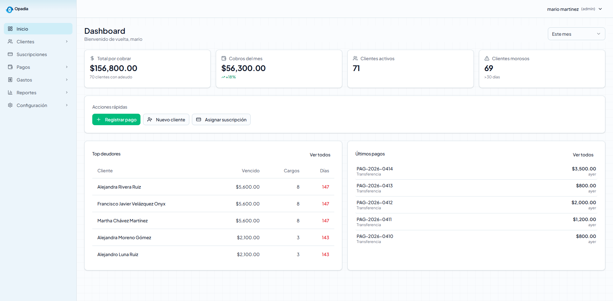Click the Reportes bar chart icon
The width and height of the screenshot is (613, 301).
[10, 92]
